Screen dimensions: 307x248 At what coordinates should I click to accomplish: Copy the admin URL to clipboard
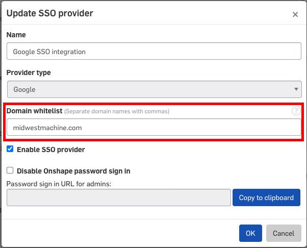266,197
